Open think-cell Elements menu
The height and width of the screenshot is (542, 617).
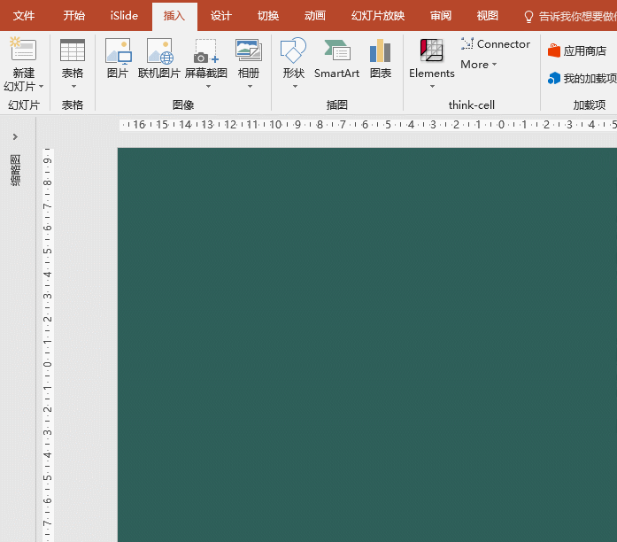tap(432, 51)
